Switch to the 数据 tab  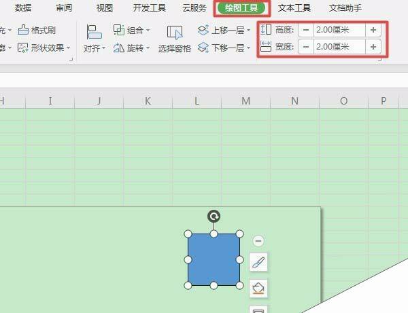(23, 8)
